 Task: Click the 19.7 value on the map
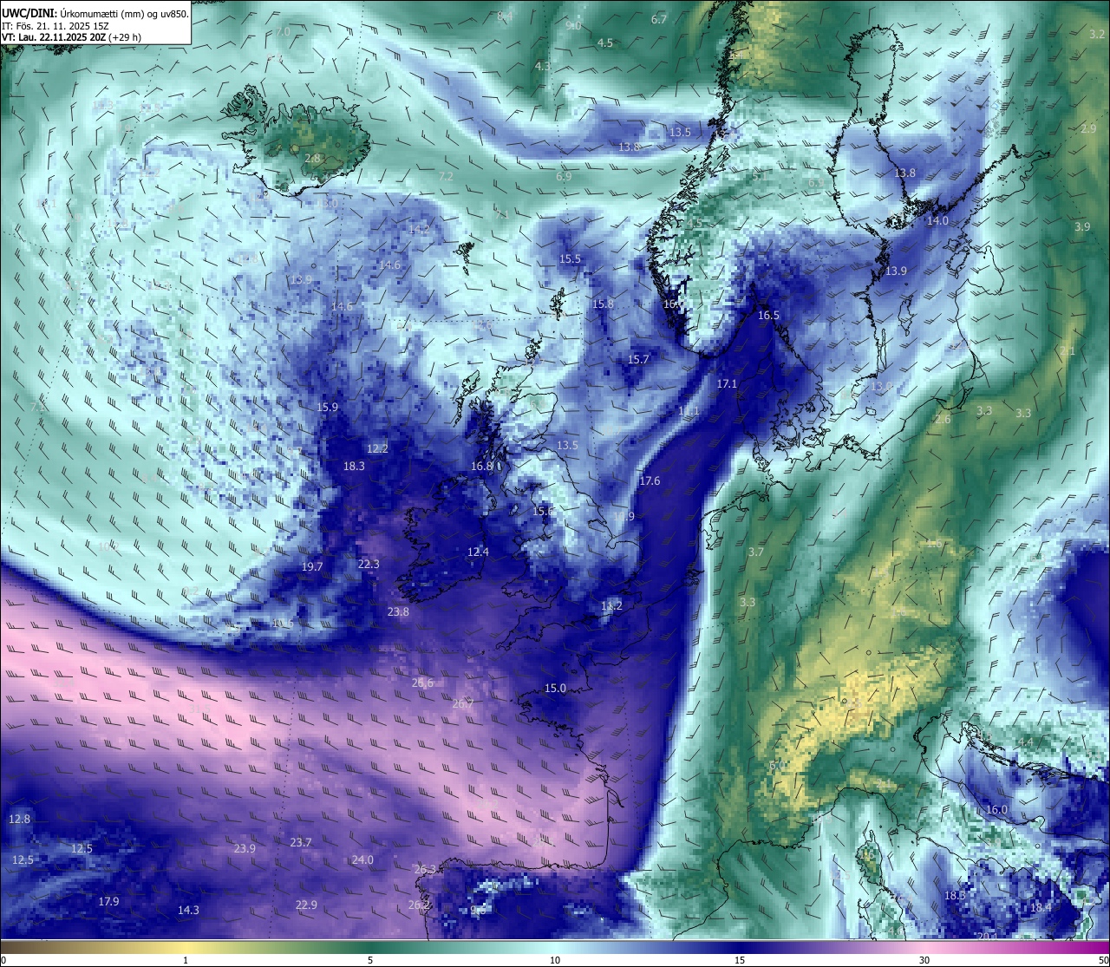(x=312, y=566)
